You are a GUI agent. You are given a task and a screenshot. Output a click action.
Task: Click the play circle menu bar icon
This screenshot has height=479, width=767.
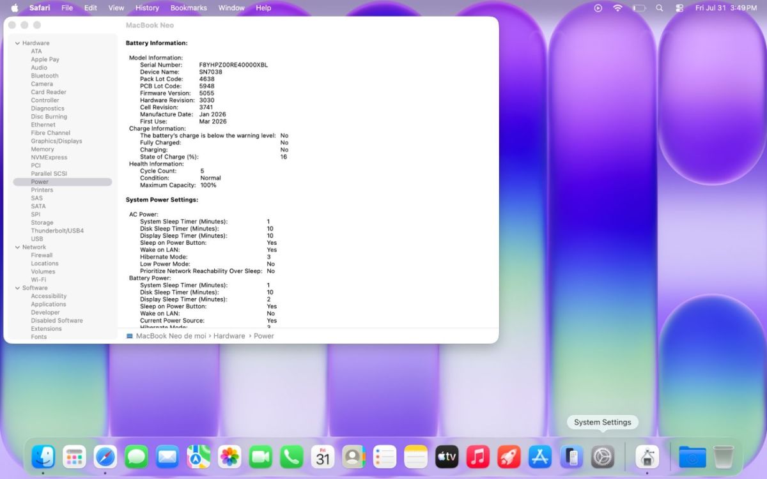(x=598, y=8)
